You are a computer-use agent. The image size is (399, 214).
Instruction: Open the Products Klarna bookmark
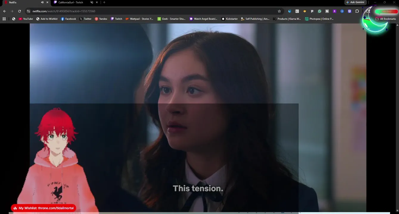click(287, 19)
